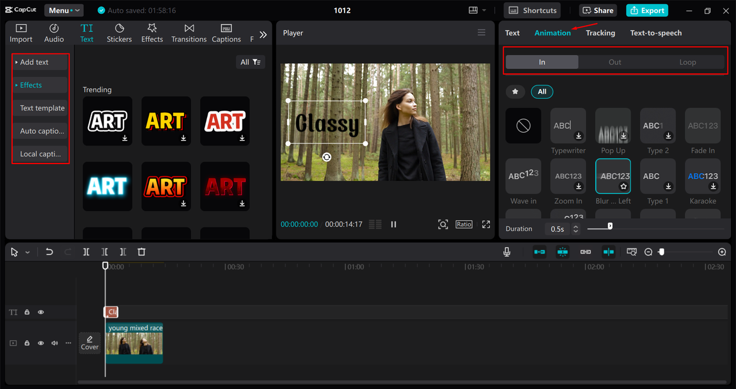Open the layout switcher icon in title bar
The height and width of the screenshot is (389, 736).
(473, 10)
